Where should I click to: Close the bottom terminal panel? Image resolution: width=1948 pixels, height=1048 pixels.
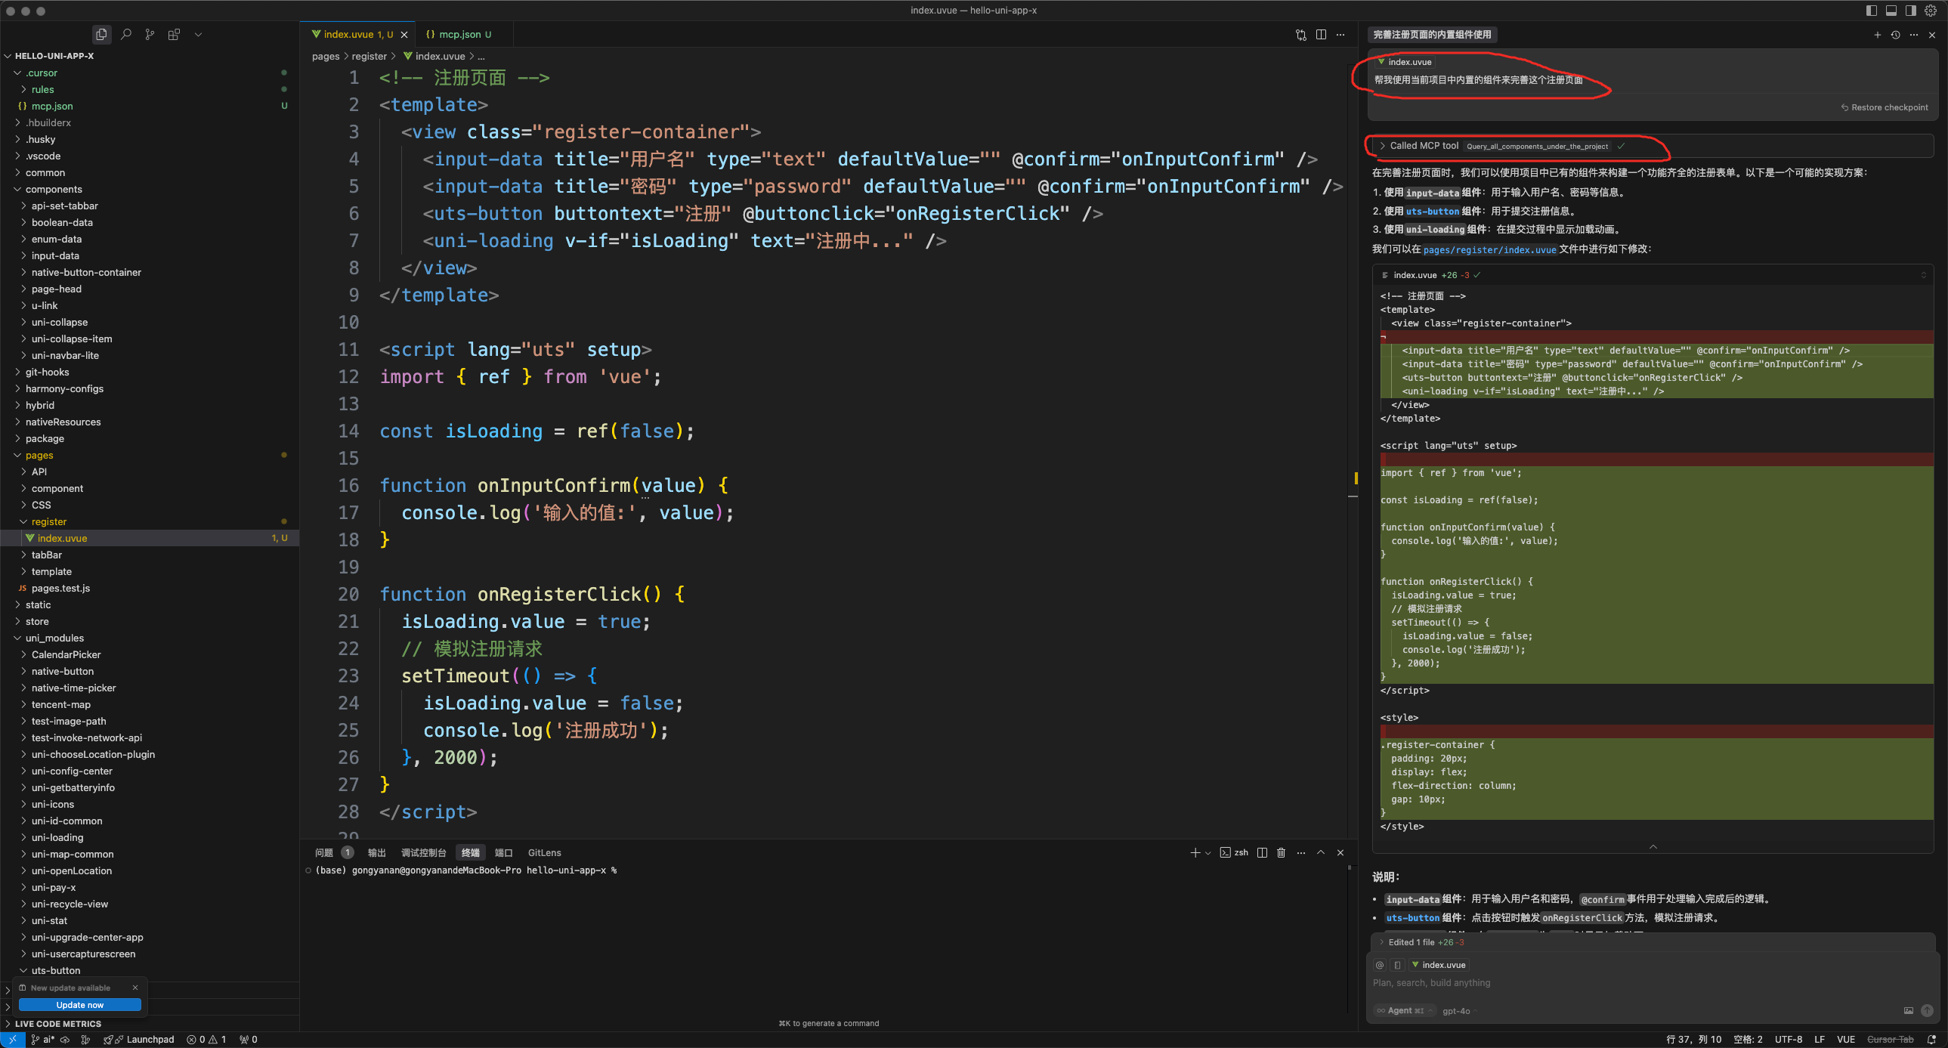(x=1340, y=853)
